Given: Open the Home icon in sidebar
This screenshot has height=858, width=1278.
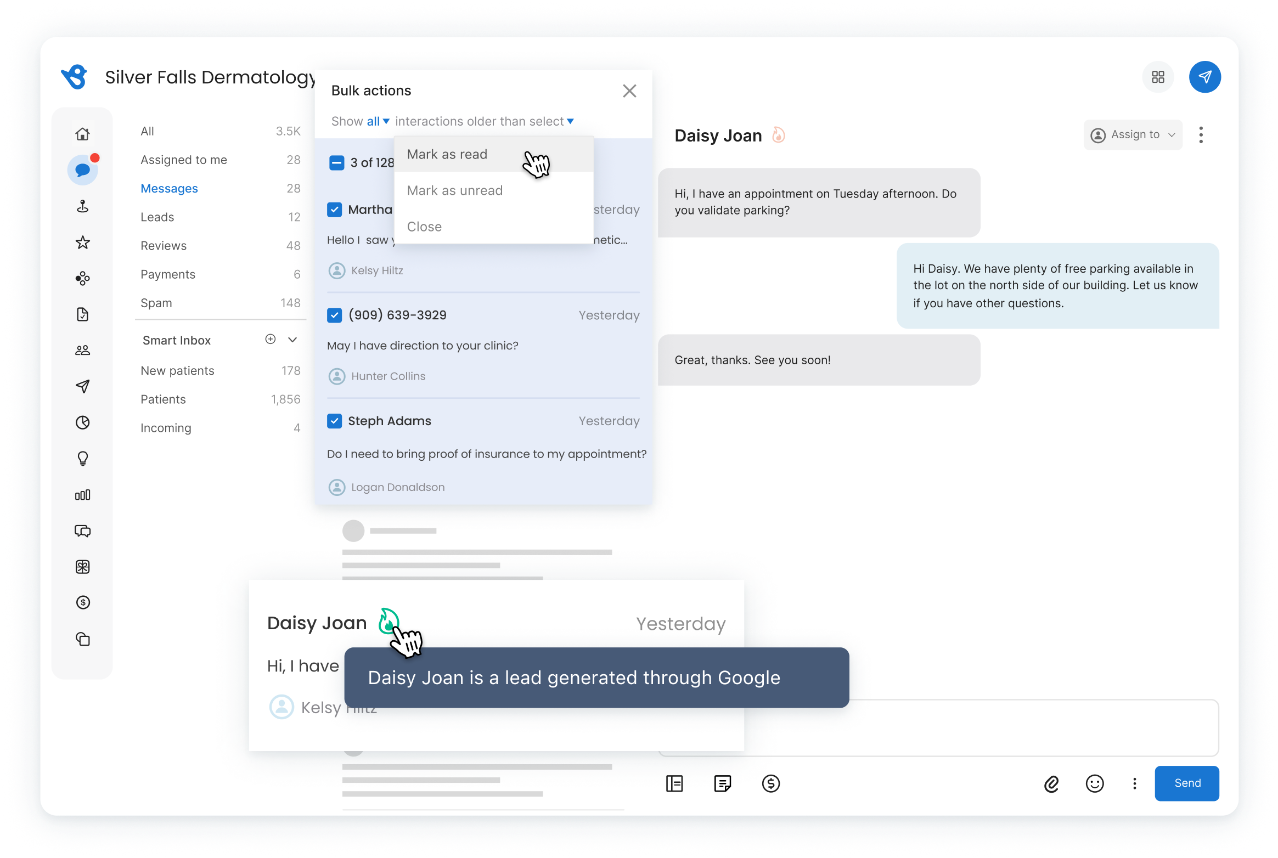Looking at the screenshot, I should tap(82, 133).
